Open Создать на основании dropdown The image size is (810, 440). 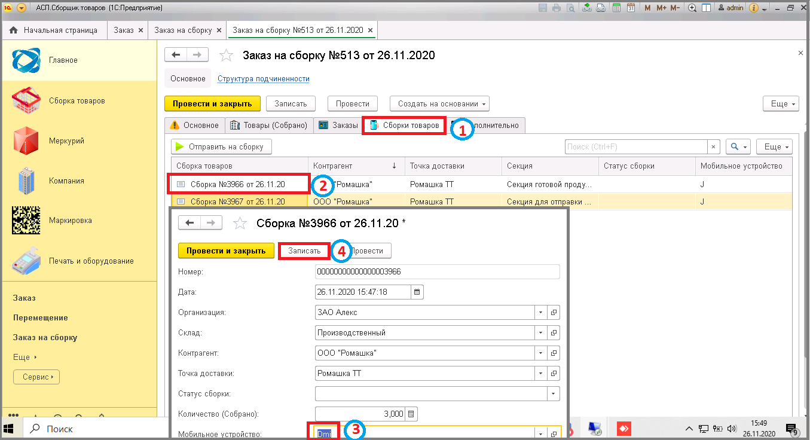[x=439, y=103]
